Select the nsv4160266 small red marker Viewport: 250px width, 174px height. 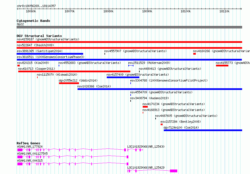tap(194, 54)
